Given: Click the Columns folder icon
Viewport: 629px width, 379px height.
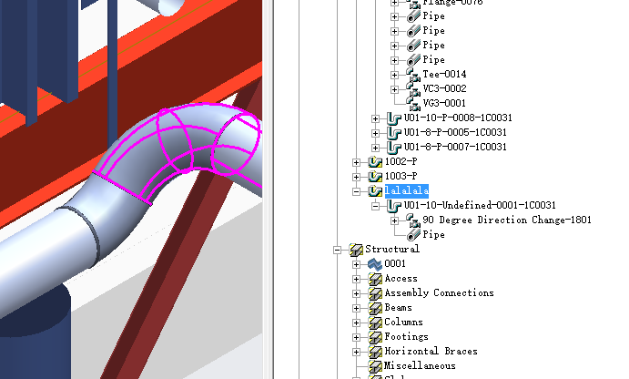Looking at the screenshot, I should pos(375,323).
